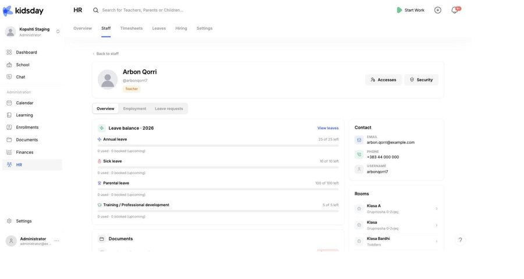The image size is (524, 279).
Task: Open Enrollments in the sidebar
Action: click(27, 128)
